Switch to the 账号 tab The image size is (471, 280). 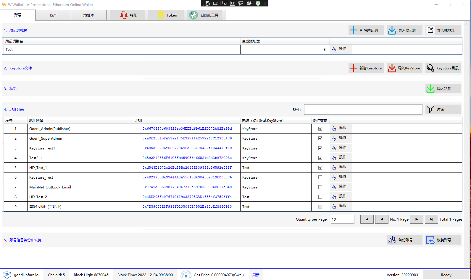pyautogui.click(x=18, y=15)
